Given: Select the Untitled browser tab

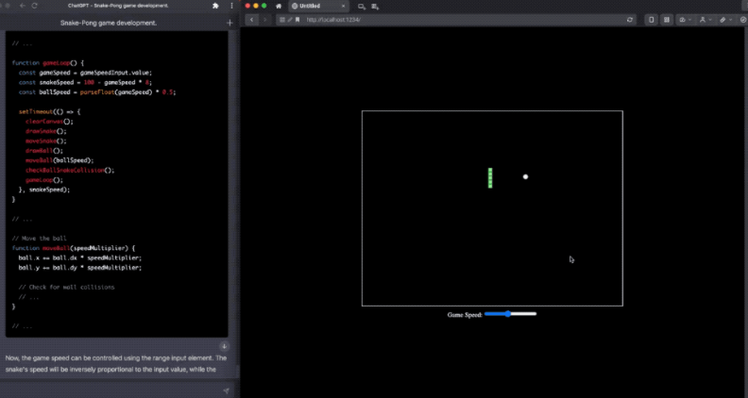Looking at the screenshot, I should click(310, 6).
